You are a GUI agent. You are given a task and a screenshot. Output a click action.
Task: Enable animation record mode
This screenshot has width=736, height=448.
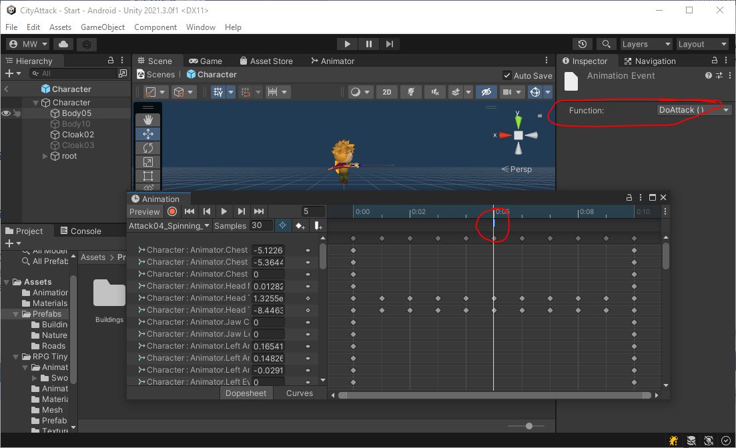tap(172, 211)
